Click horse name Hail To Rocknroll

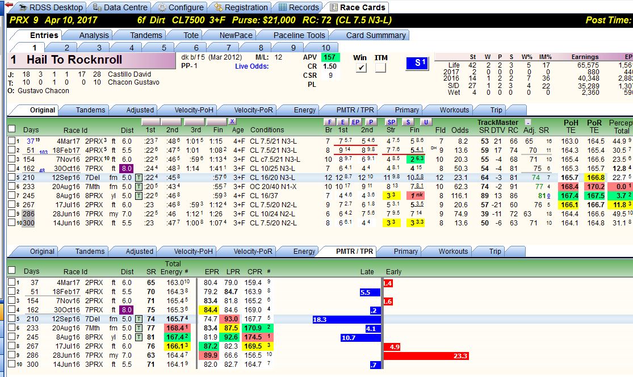click(74, 60)
